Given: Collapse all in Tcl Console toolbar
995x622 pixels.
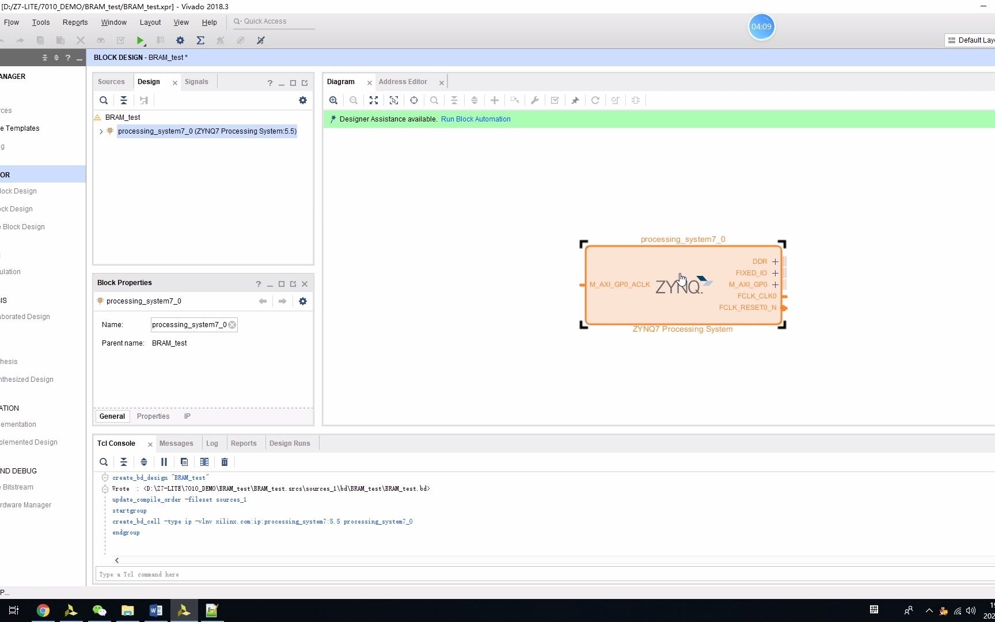Looking at the screenshot, I should coord(124,462).
